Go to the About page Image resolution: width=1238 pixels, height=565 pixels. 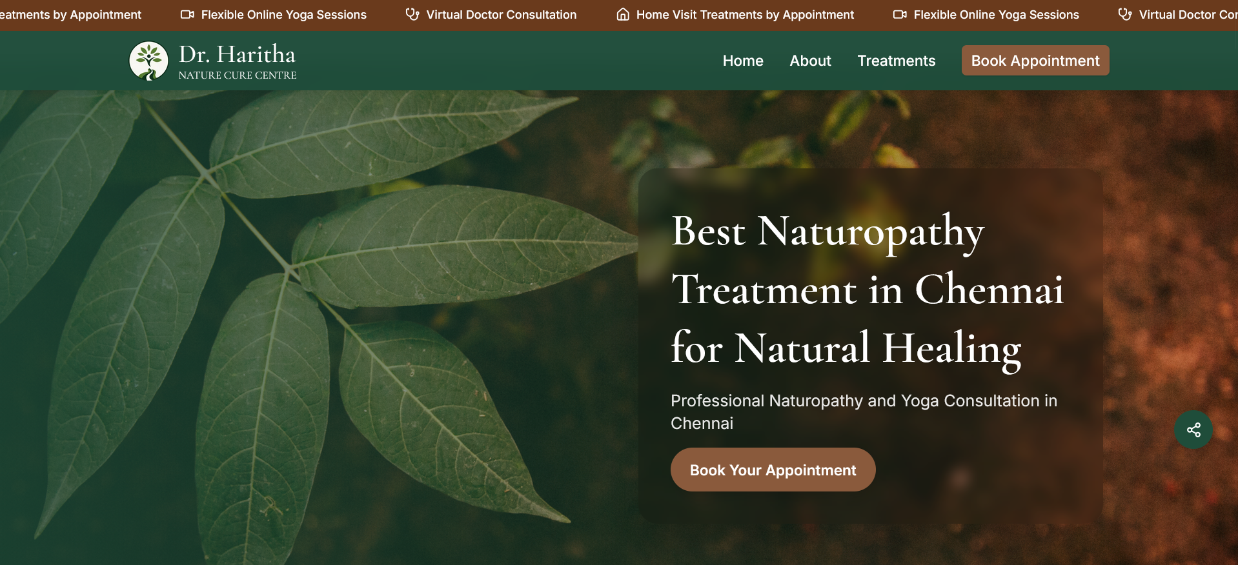tap(810, 61)
